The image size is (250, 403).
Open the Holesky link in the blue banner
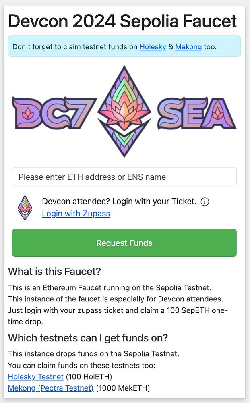point(153,47)
